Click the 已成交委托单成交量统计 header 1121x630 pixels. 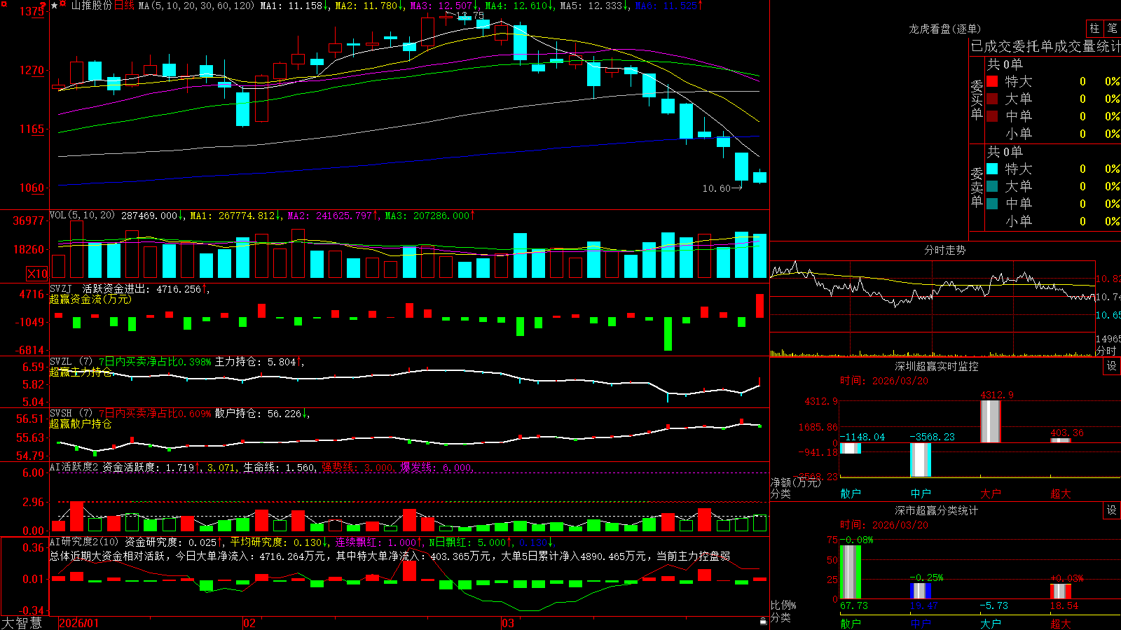coord(1045,46)
